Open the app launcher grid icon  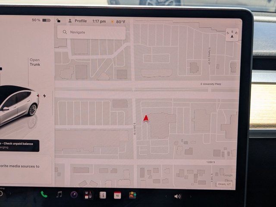88,195
